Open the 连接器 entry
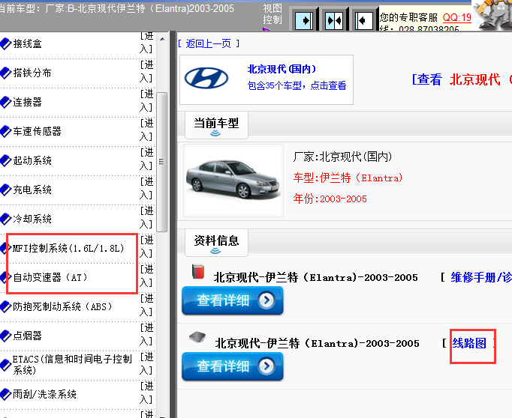This screenshot has height=418, width=512. [28, 102]
